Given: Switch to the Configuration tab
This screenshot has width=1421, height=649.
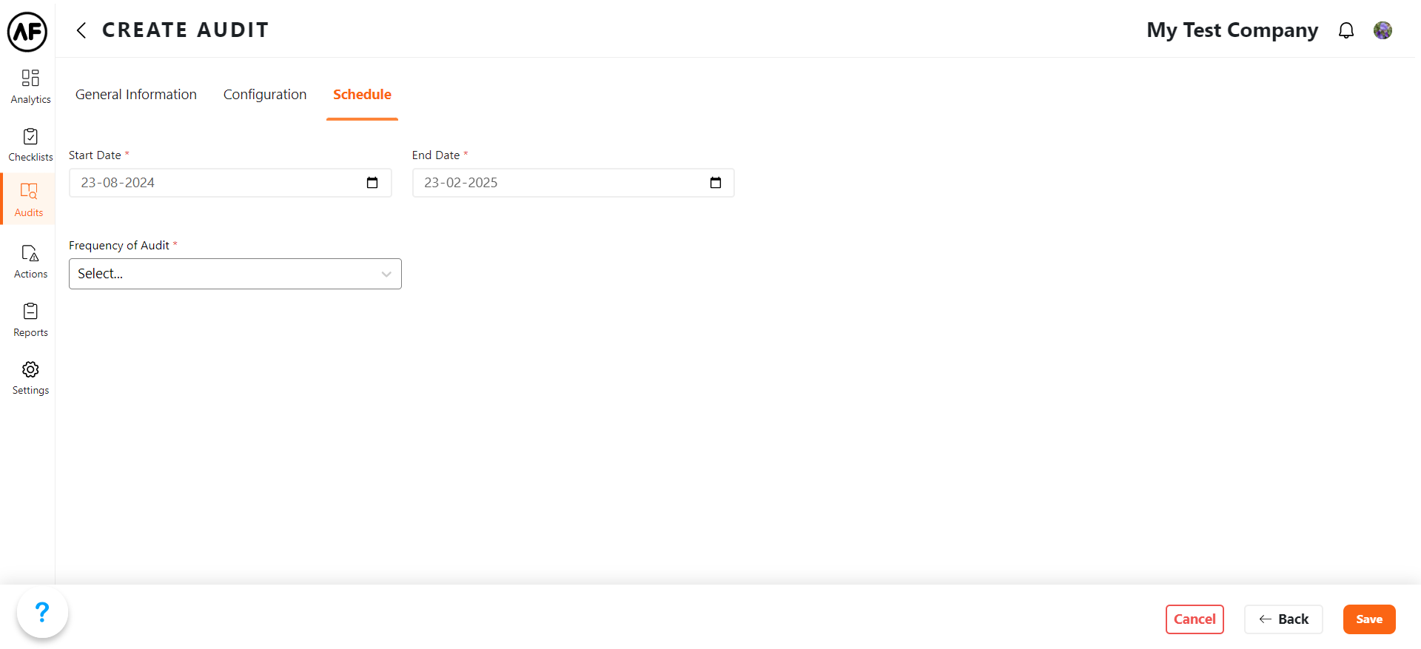Looking at the screenshot, I should (265, 95).
